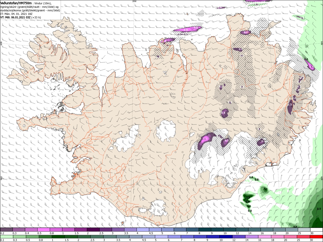Click the darkest purple swatch in the top legend row
Image resolution: width=323 pixels, height=242 pixels.
point(93,230)
